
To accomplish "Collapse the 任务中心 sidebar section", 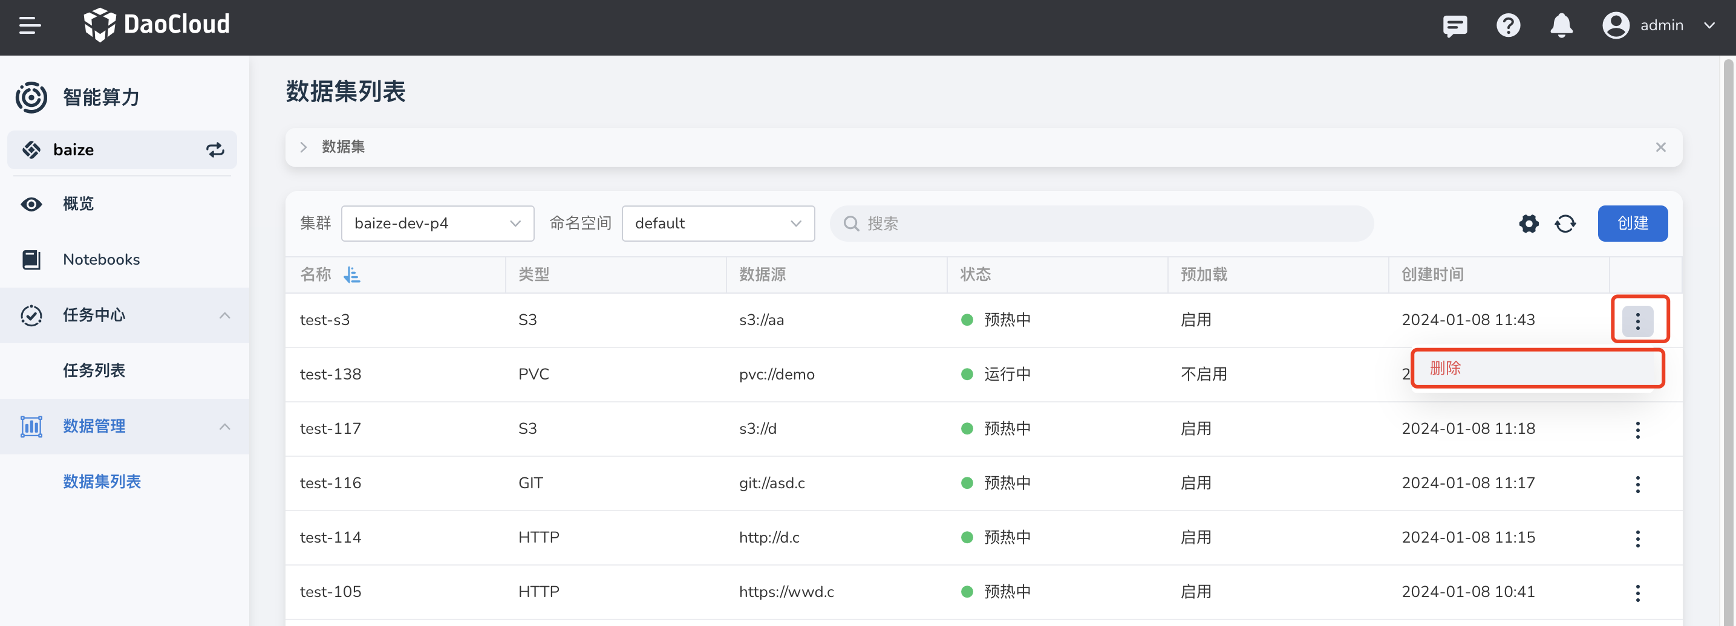I will [224, 315].
